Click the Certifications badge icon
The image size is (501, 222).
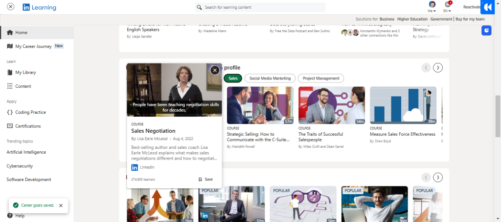[x=10, y=126]
